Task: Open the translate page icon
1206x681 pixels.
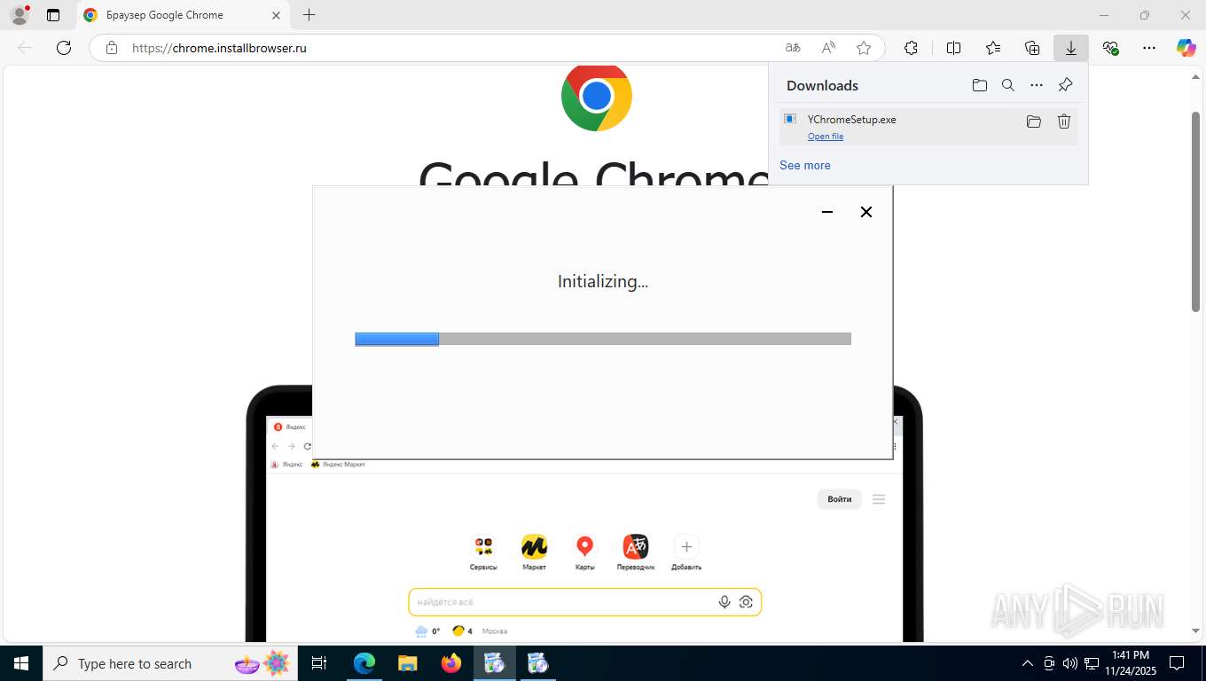Action: pyautogui.click(x=793, y=48)
